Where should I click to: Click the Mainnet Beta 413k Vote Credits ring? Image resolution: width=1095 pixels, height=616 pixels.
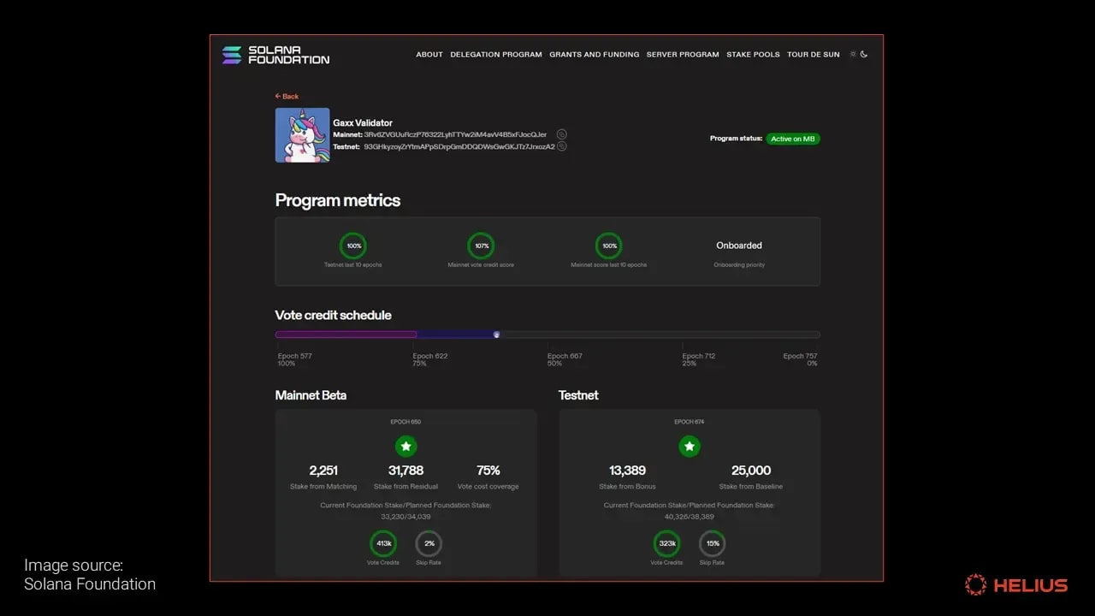pos(383,543)
